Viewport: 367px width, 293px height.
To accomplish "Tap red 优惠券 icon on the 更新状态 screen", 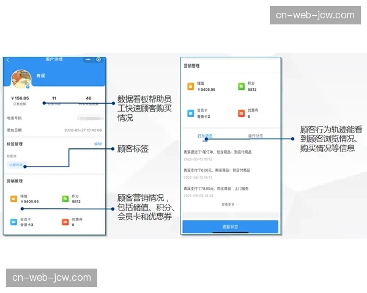I will tap(242, 114).
